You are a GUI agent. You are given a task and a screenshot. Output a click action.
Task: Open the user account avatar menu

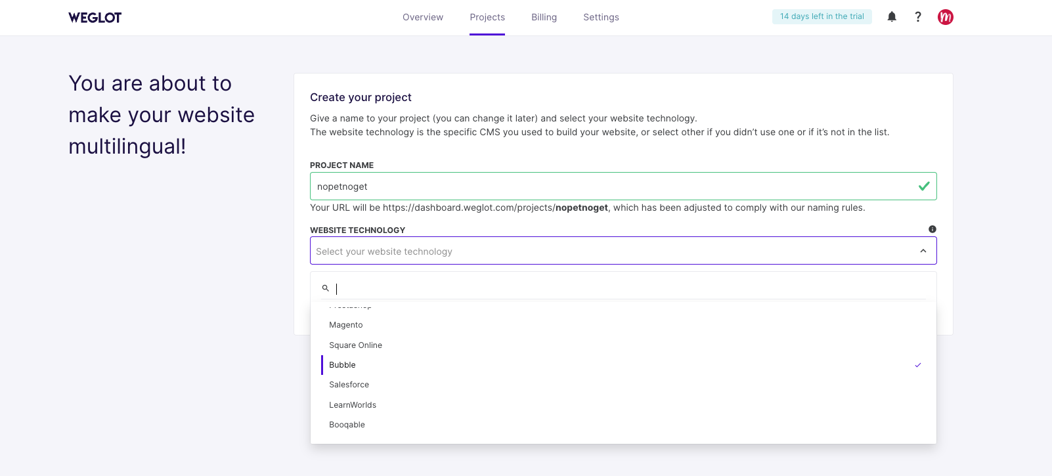tap(946, 17)
